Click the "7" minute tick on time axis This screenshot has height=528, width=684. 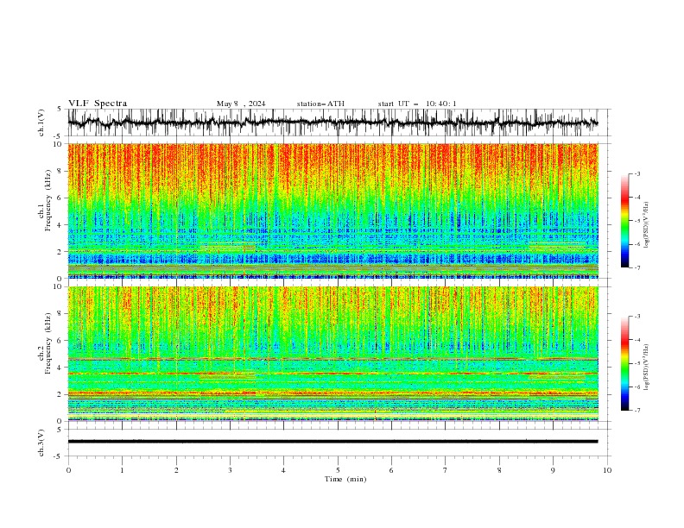coord(446,470)
